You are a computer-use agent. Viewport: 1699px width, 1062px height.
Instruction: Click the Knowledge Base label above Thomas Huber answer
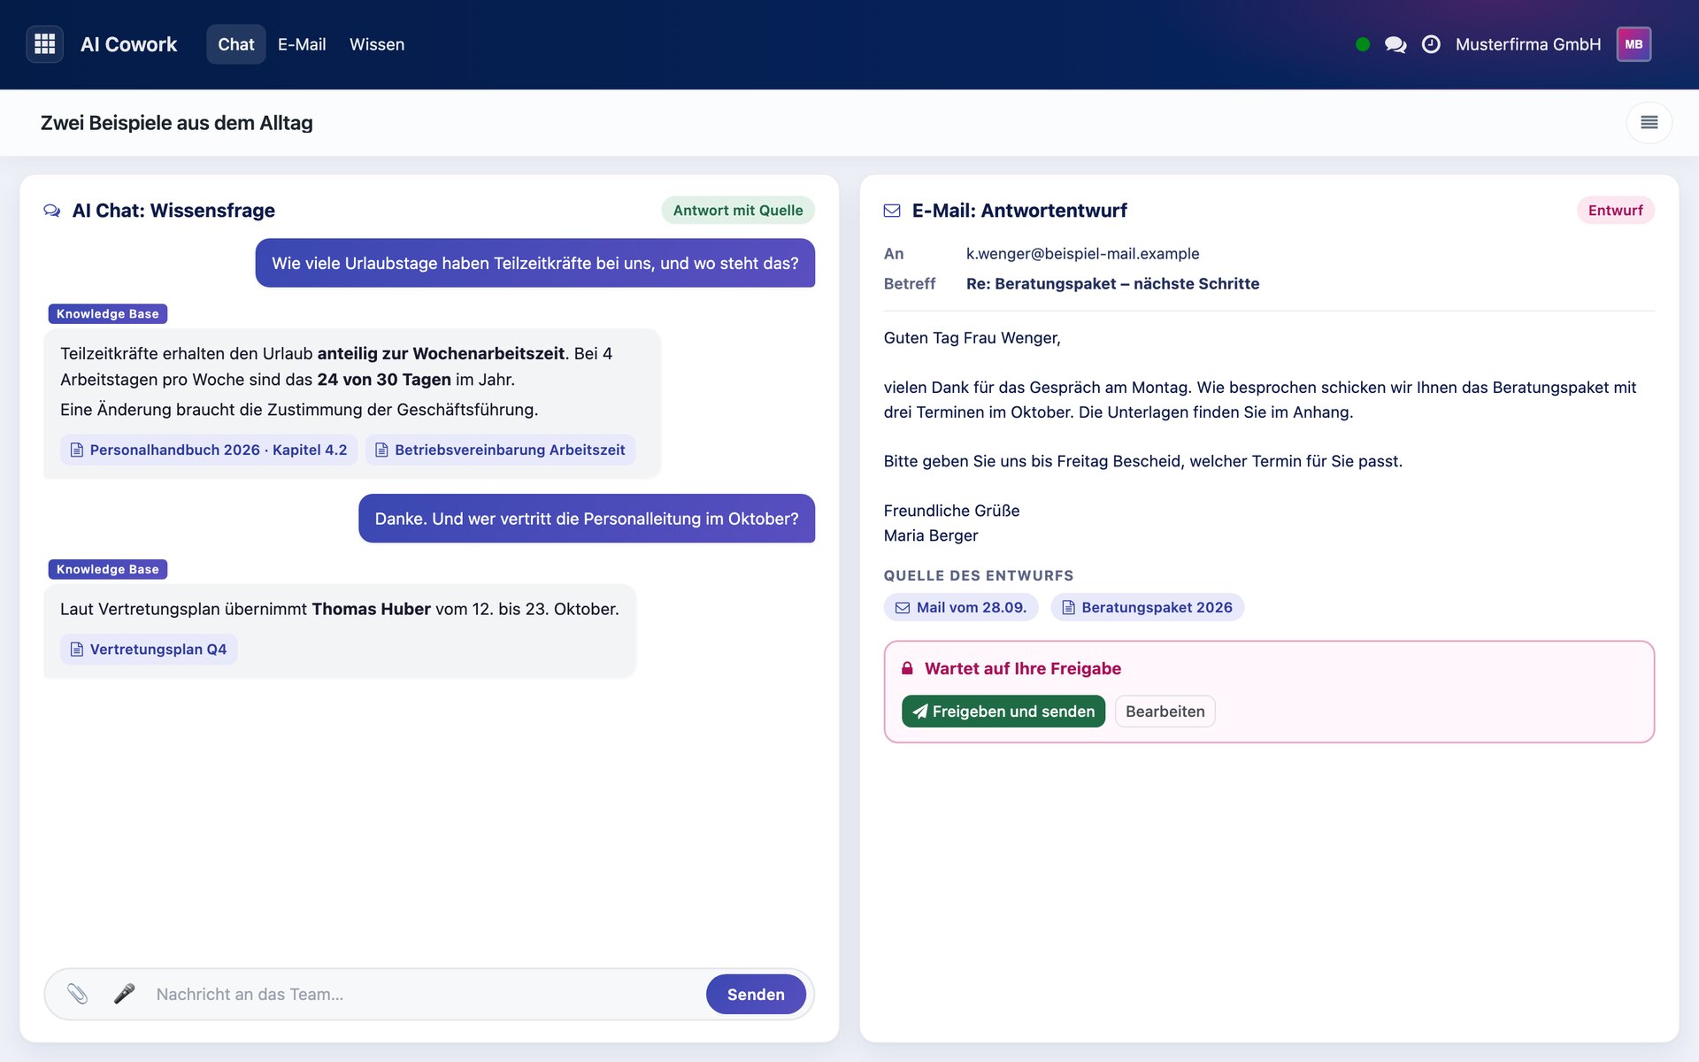tap(108, 569)
